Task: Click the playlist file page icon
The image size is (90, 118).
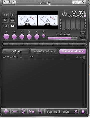Action: 83,112
